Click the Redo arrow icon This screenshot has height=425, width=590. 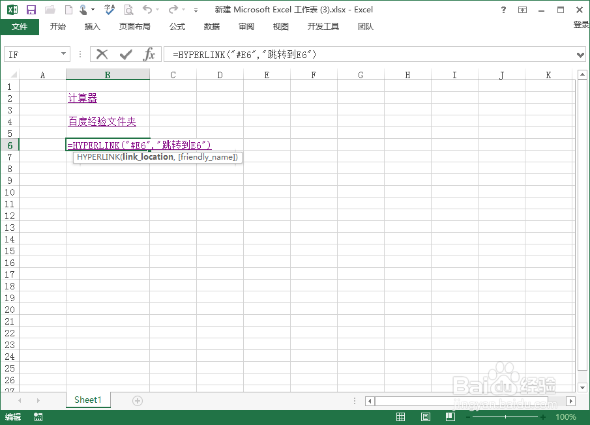click(173, 9)
